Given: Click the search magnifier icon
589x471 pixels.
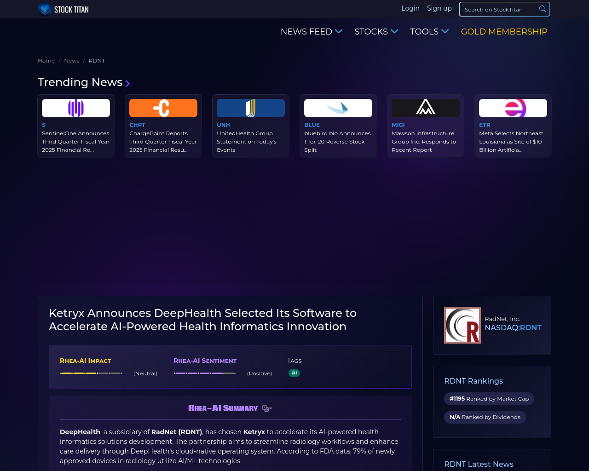Looking at the screenshot, I should (x=543, y=9).
